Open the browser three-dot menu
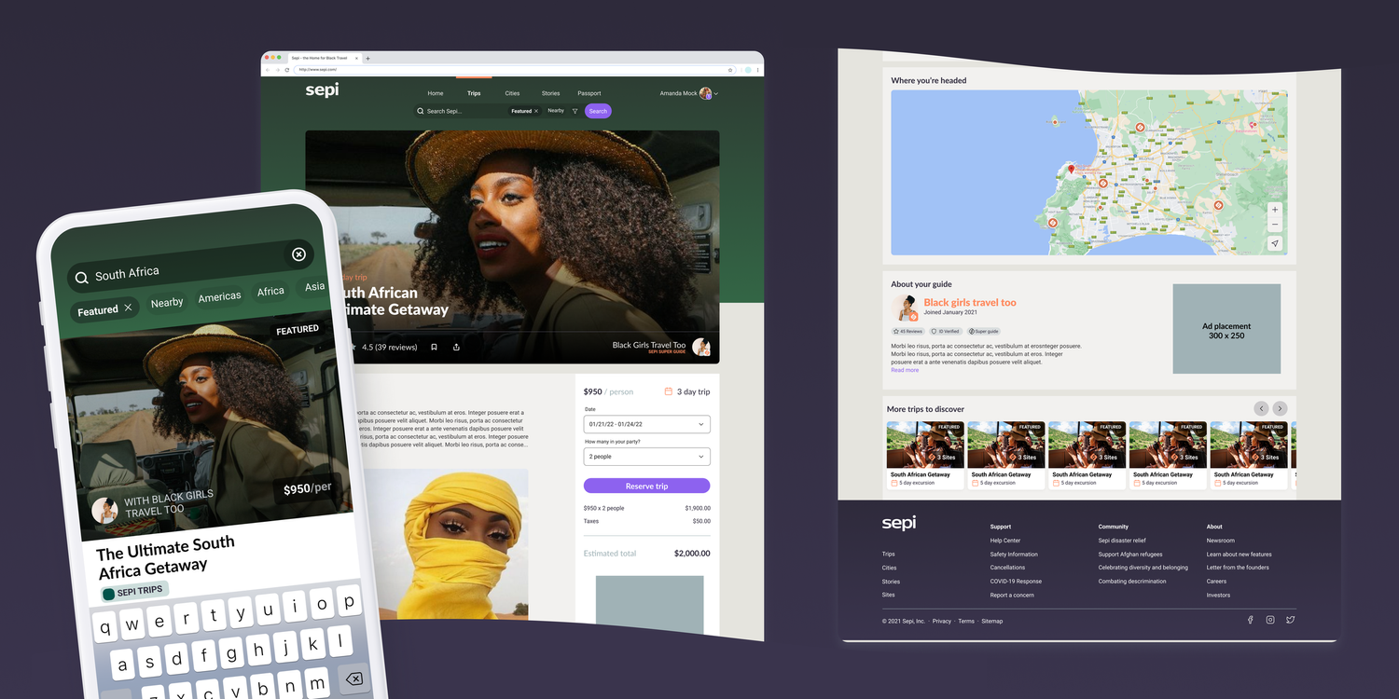This screenshot has height=699, width=1399. click(757, 70)
